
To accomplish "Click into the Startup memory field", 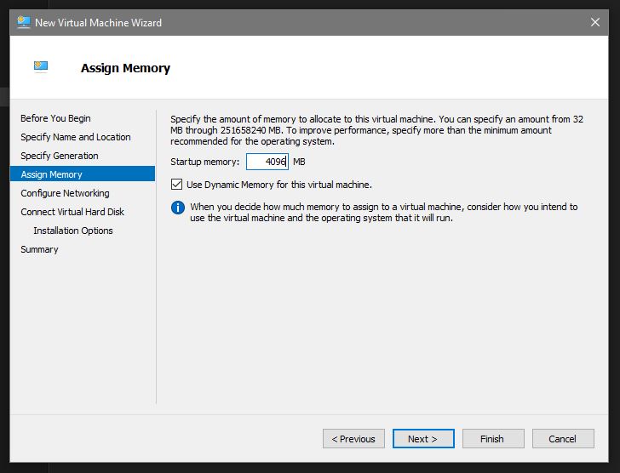I will (267, 162).
